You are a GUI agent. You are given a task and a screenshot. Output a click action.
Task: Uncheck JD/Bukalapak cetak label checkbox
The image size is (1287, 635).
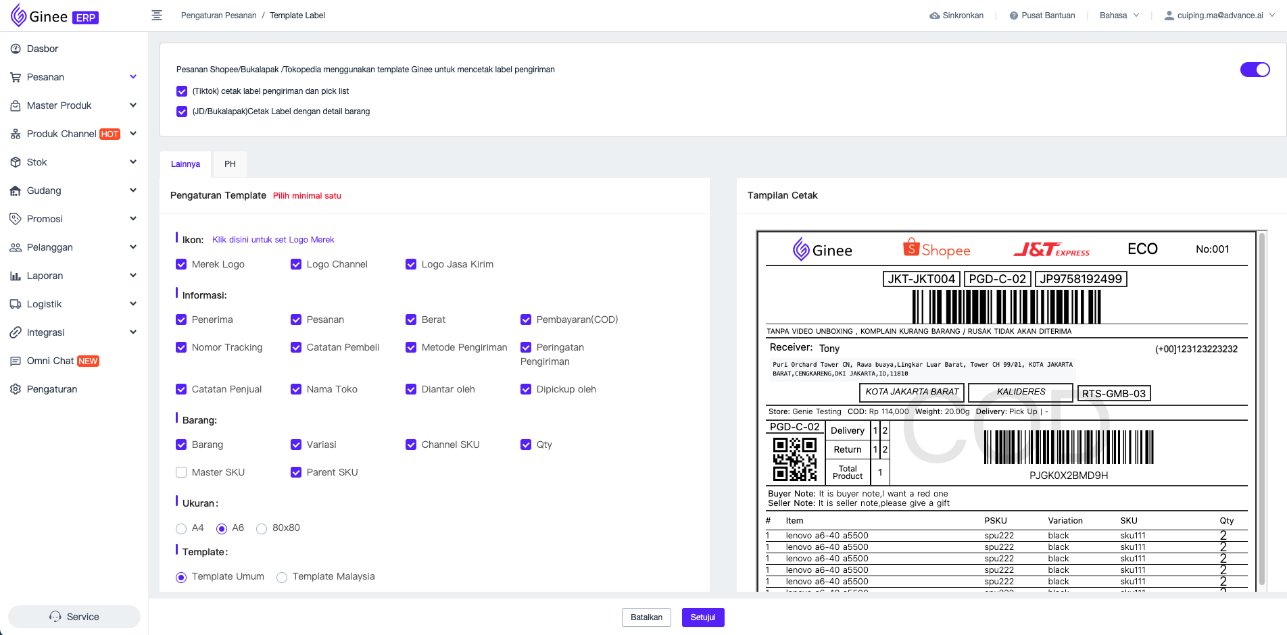(x=182, y=111)
